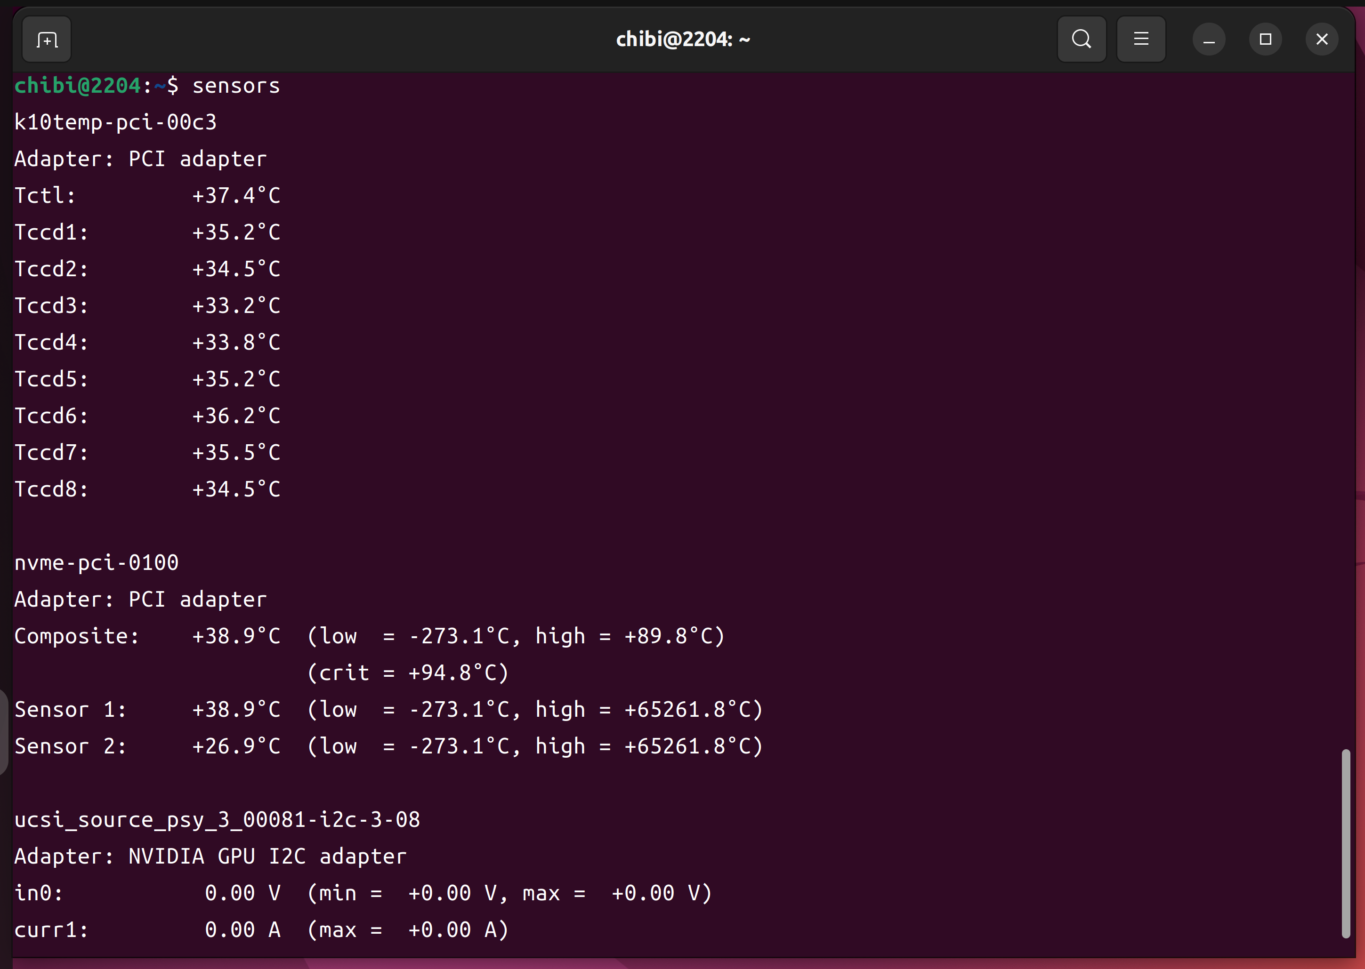Maximize the terminal window
Screen dimensions: 1365x969
[1265, 40]
